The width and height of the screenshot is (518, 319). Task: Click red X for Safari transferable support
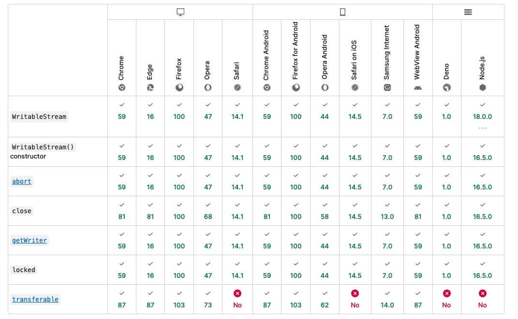click(237, 293)
